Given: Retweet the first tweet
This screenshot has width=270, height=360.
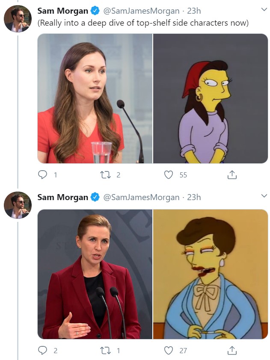Looking at the screenshot, I should [x=105, y=174].
